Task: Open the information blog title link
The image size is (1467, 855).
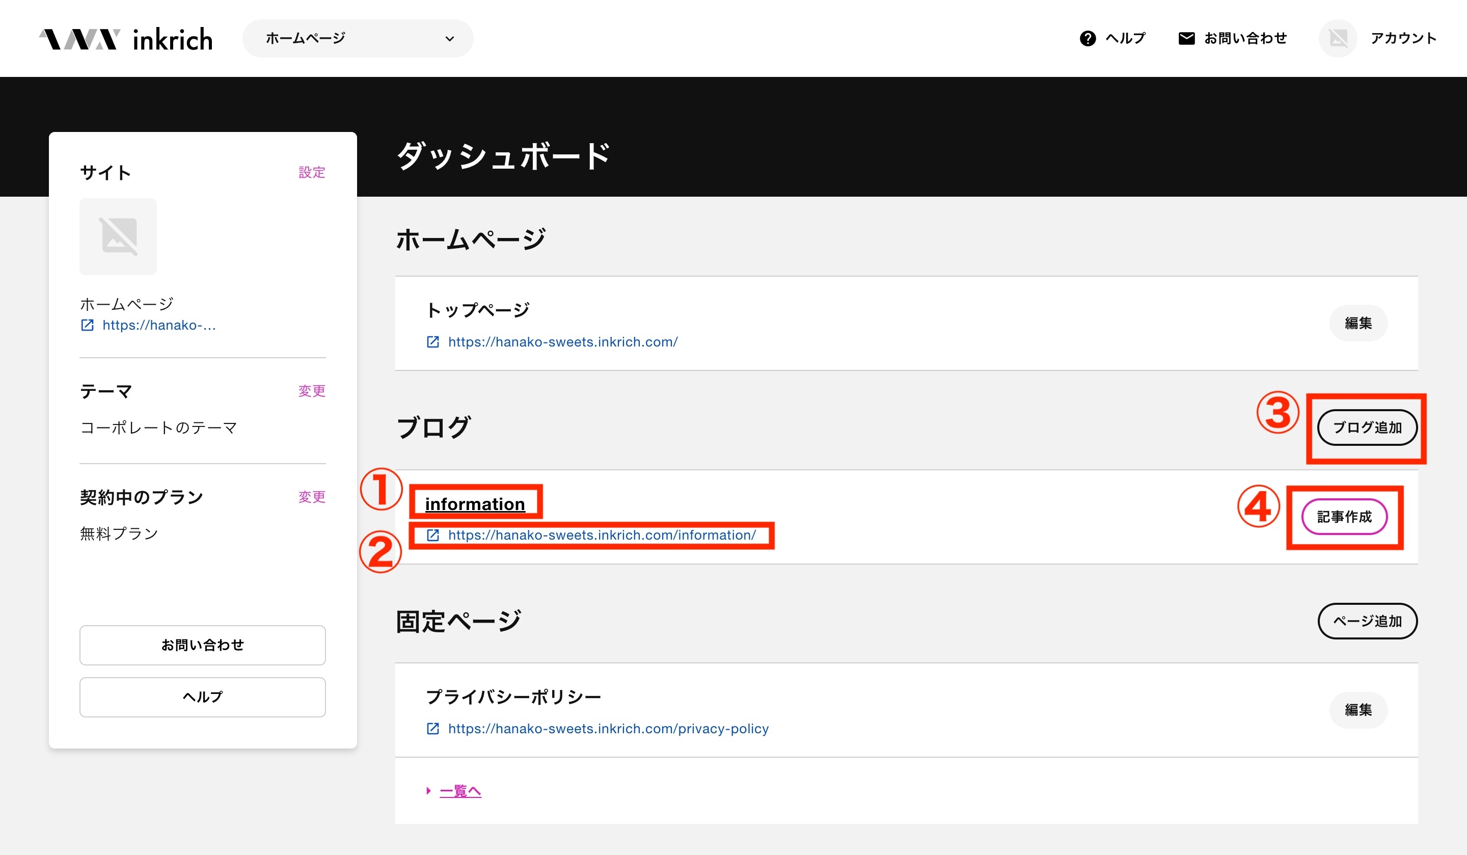Action: [x=475, y=504]
